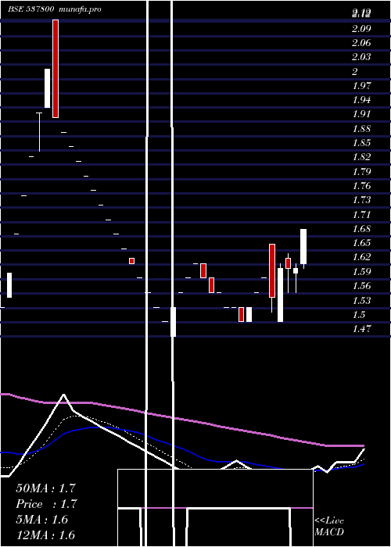Click the tall red candle between 1.56 and 1.65

[x=272, y=270]
